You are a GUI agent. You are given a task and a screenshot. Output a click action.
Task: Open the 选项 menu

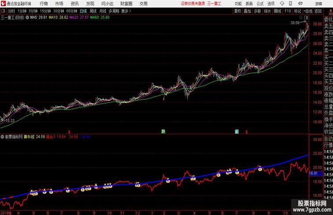coord(271,4)
